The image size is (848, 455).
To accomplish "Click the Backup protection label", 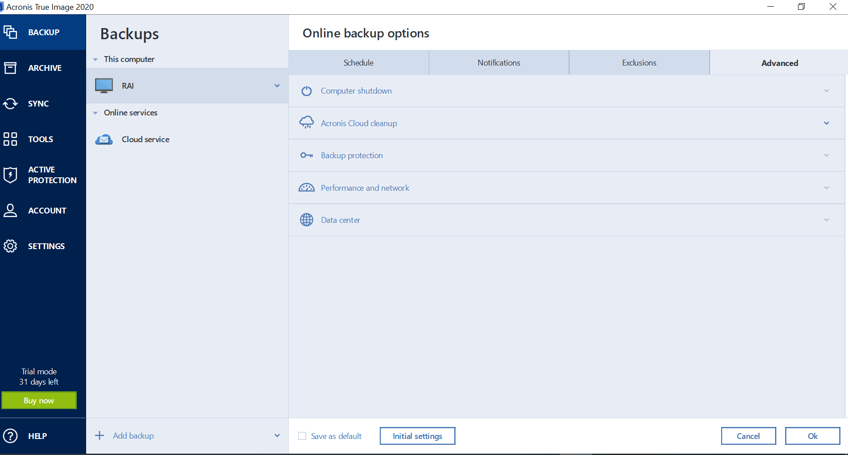I will (352, 155).
